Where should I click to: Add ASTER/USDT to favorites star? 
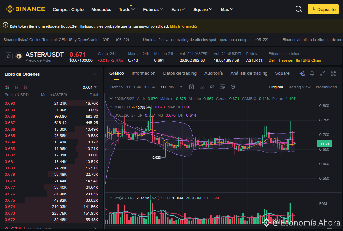[x=9, y=57]
